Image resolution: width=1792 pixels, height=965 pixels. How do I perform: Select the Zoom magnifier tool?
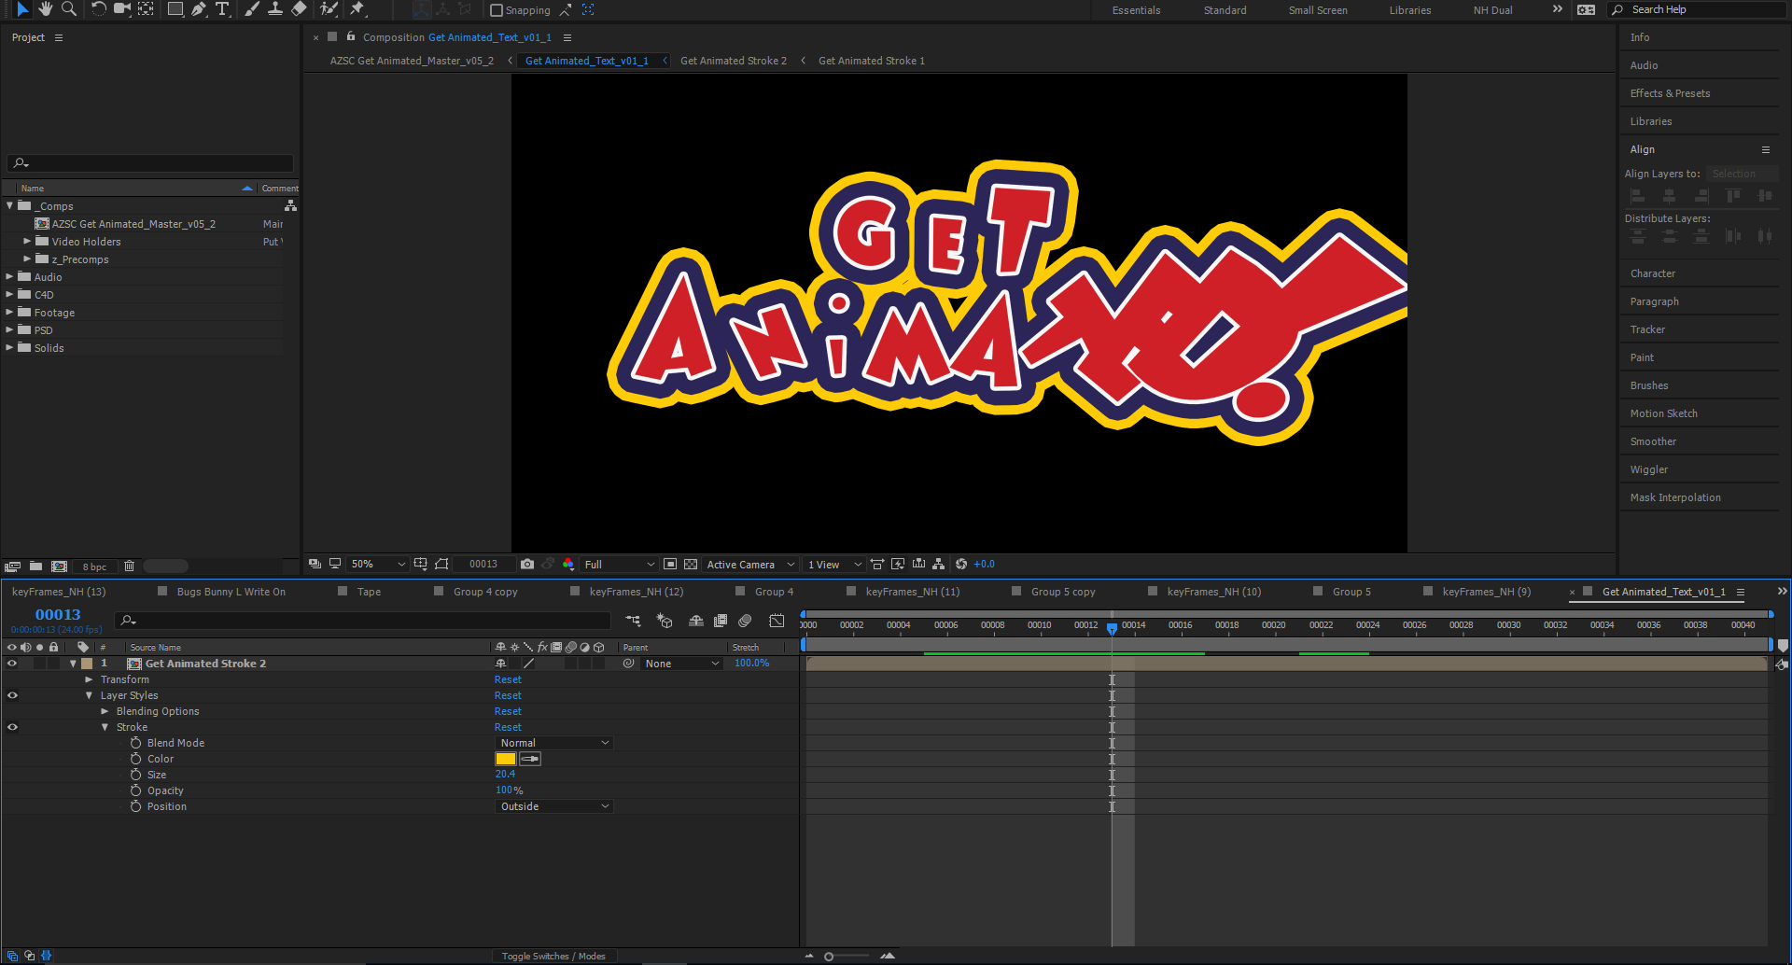[x=69, y=9]
